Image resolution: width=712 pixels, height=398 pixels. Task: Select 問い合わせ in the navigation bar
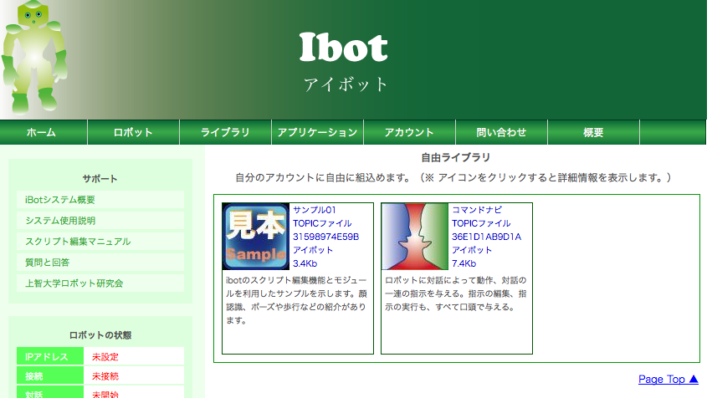click(x=501, y=132)
